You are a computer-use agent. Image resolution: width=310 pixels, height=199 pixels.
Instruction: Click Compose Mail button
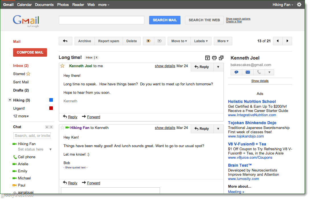[x=30, y=52]
